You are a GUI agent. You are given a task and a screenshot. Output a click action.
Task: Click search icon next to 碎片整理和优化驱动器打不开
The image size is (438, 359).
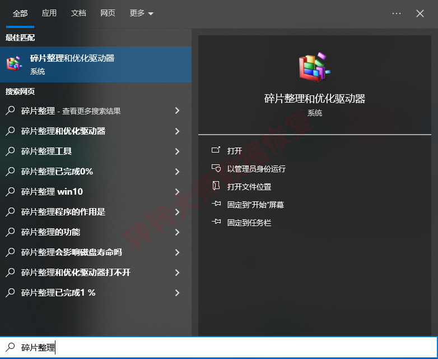click(x=10, y=272)
